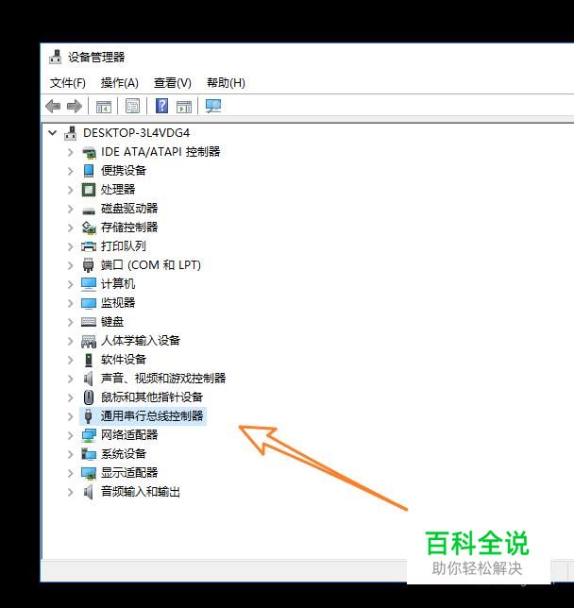Screen dimensions: 574x608
Task: Open the 操作(A) menu
Action: click(x=120, y=82)
